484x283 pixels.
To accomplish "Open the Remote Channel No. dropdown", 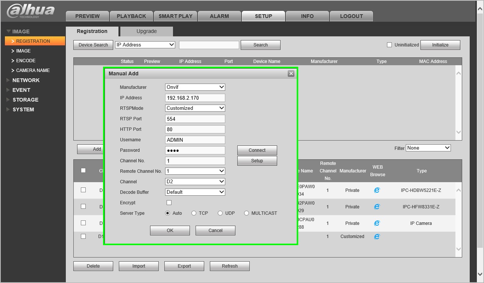I will tap(195, 171).
